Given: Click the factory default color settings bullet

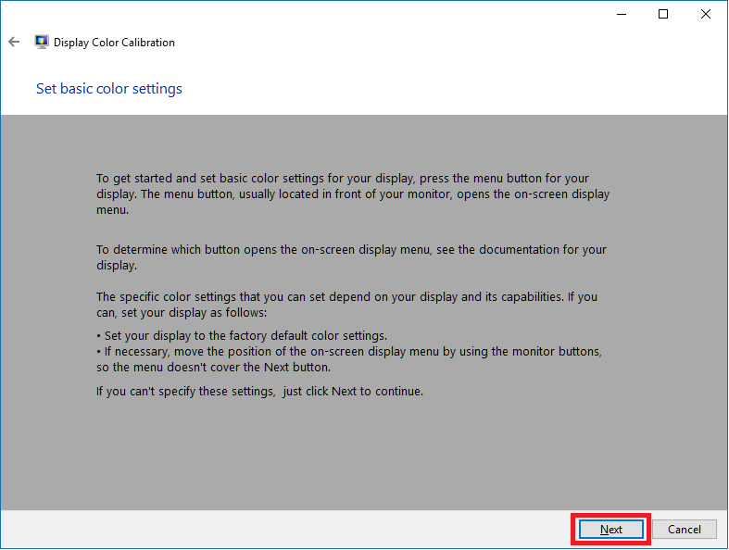Looking at the screenshot, I should point(243,335).
